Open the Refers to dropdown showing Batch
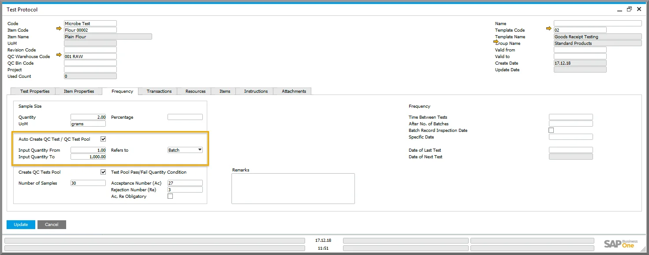Screen dimensions: 649x255 click(x=185, y=150)
